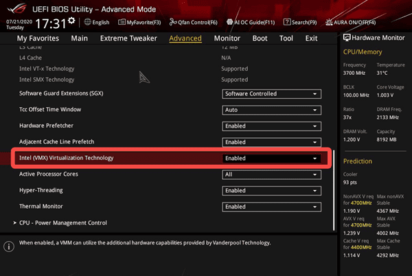This screenshot has width=412, height=276.
Task: Toggle AURA ON/OFF(F4)
Action: [x=350, y=23]
